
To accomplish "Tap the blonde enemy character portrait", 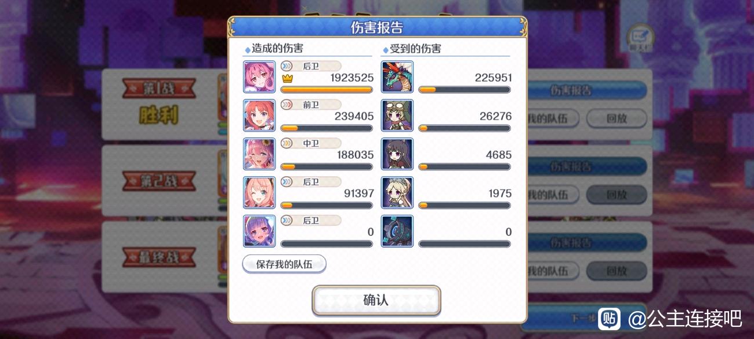I will click(x=397, y=193).
